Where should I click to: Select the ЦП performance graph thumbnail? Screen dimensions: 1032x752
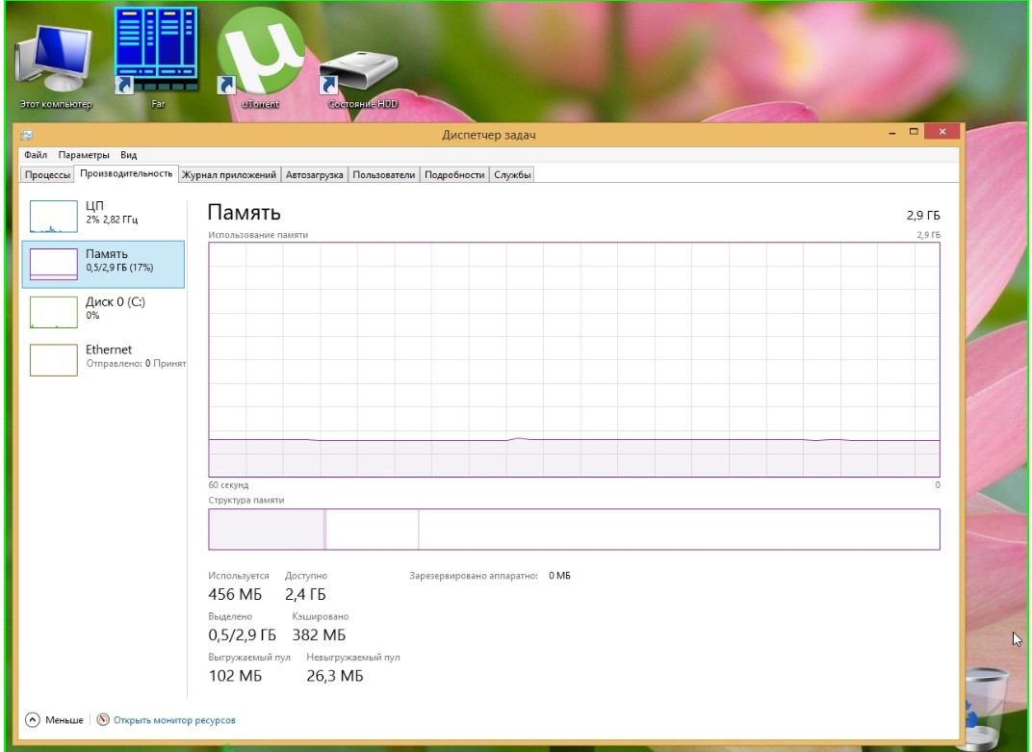[53, 217]
